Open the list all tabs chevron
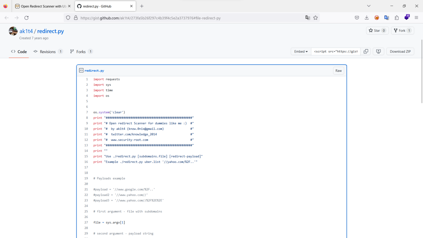This screenshot has height=238, width=423. pyautogui.click(x=369, y=6)
